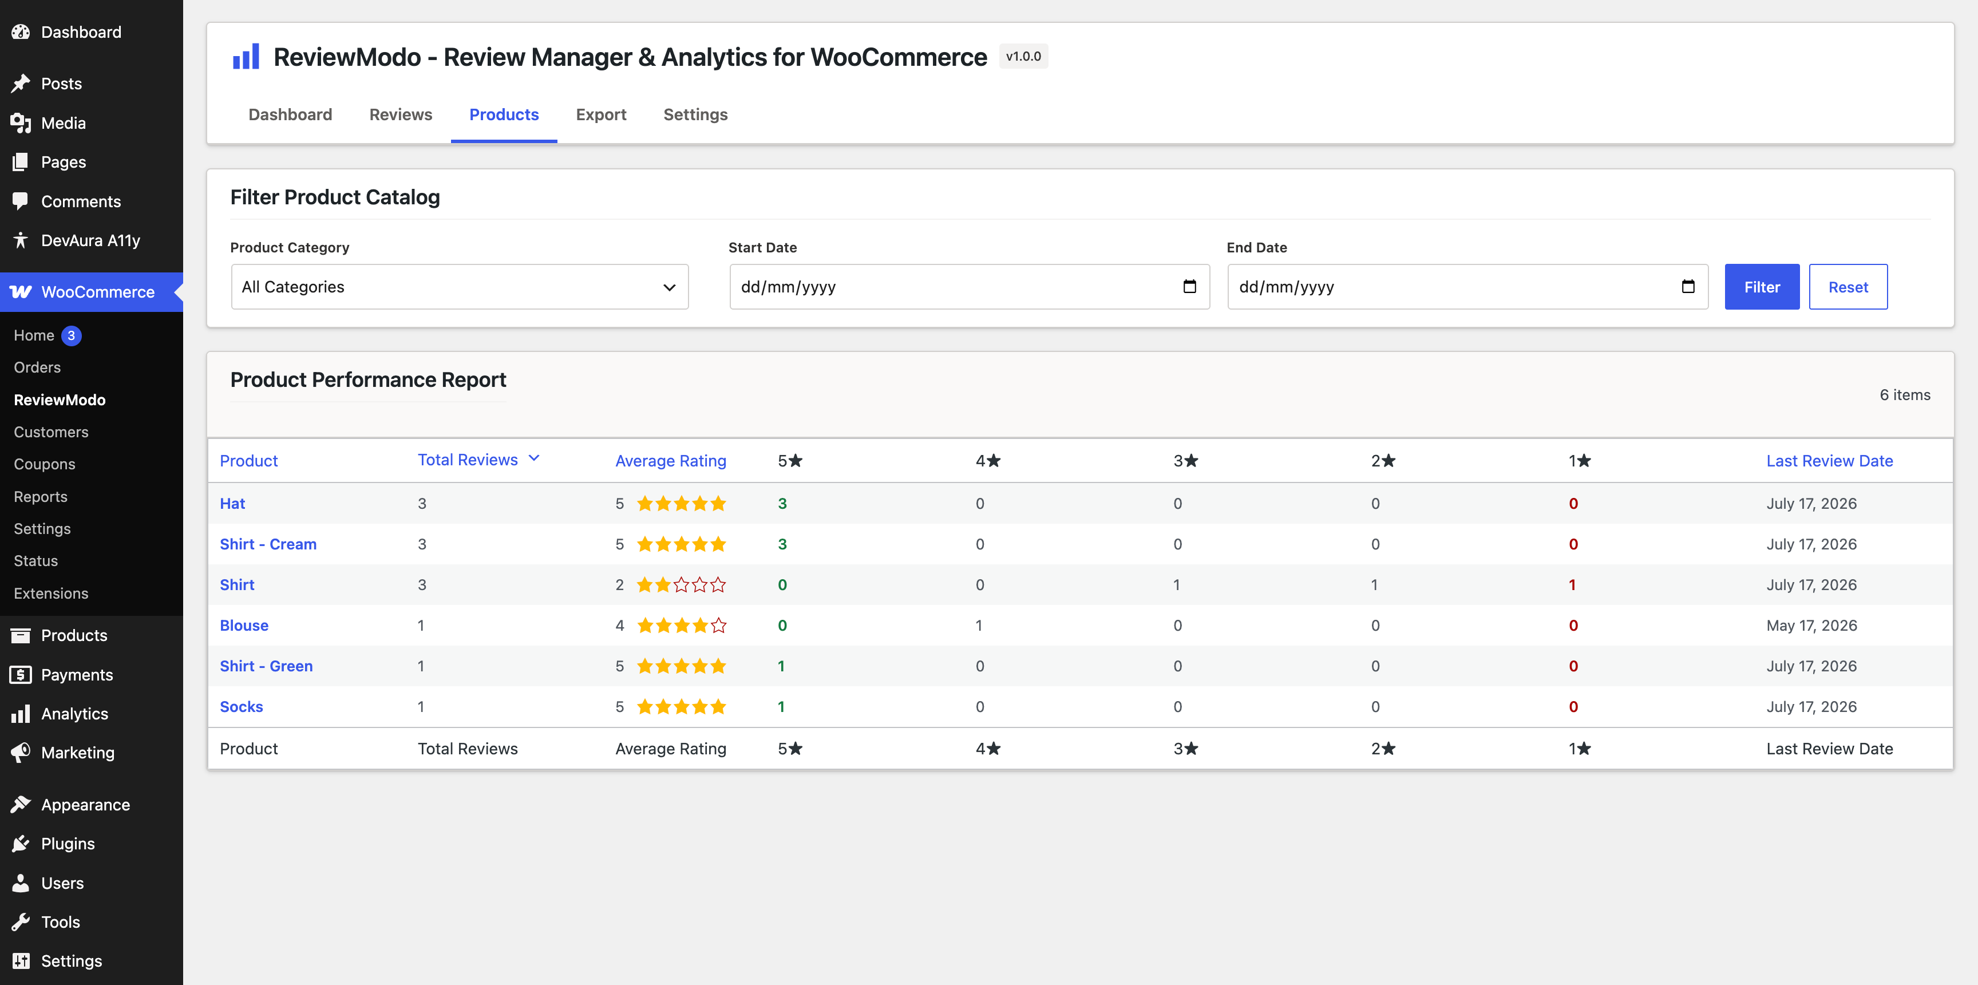Open the ReviewModo Settings tab
This screenshot has width=1978, height=985.
tap(696, 114)
